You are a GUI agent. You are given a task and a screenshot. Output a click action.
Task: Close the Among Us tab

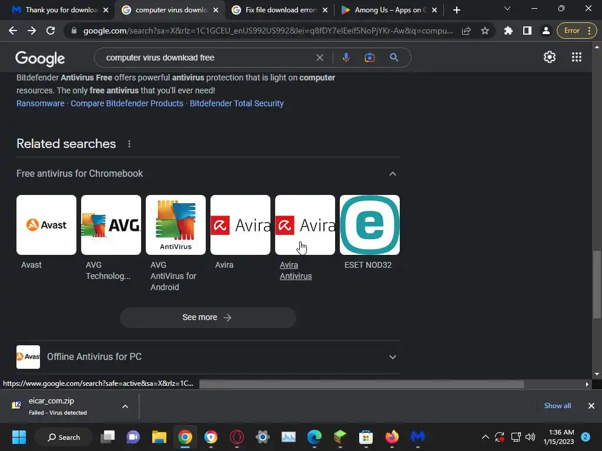click(x=434, y=10)
